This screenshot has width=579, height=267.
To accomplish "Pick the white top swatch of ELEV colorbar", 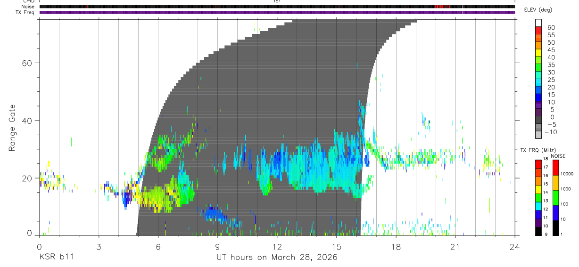I will tap(538, 24).
